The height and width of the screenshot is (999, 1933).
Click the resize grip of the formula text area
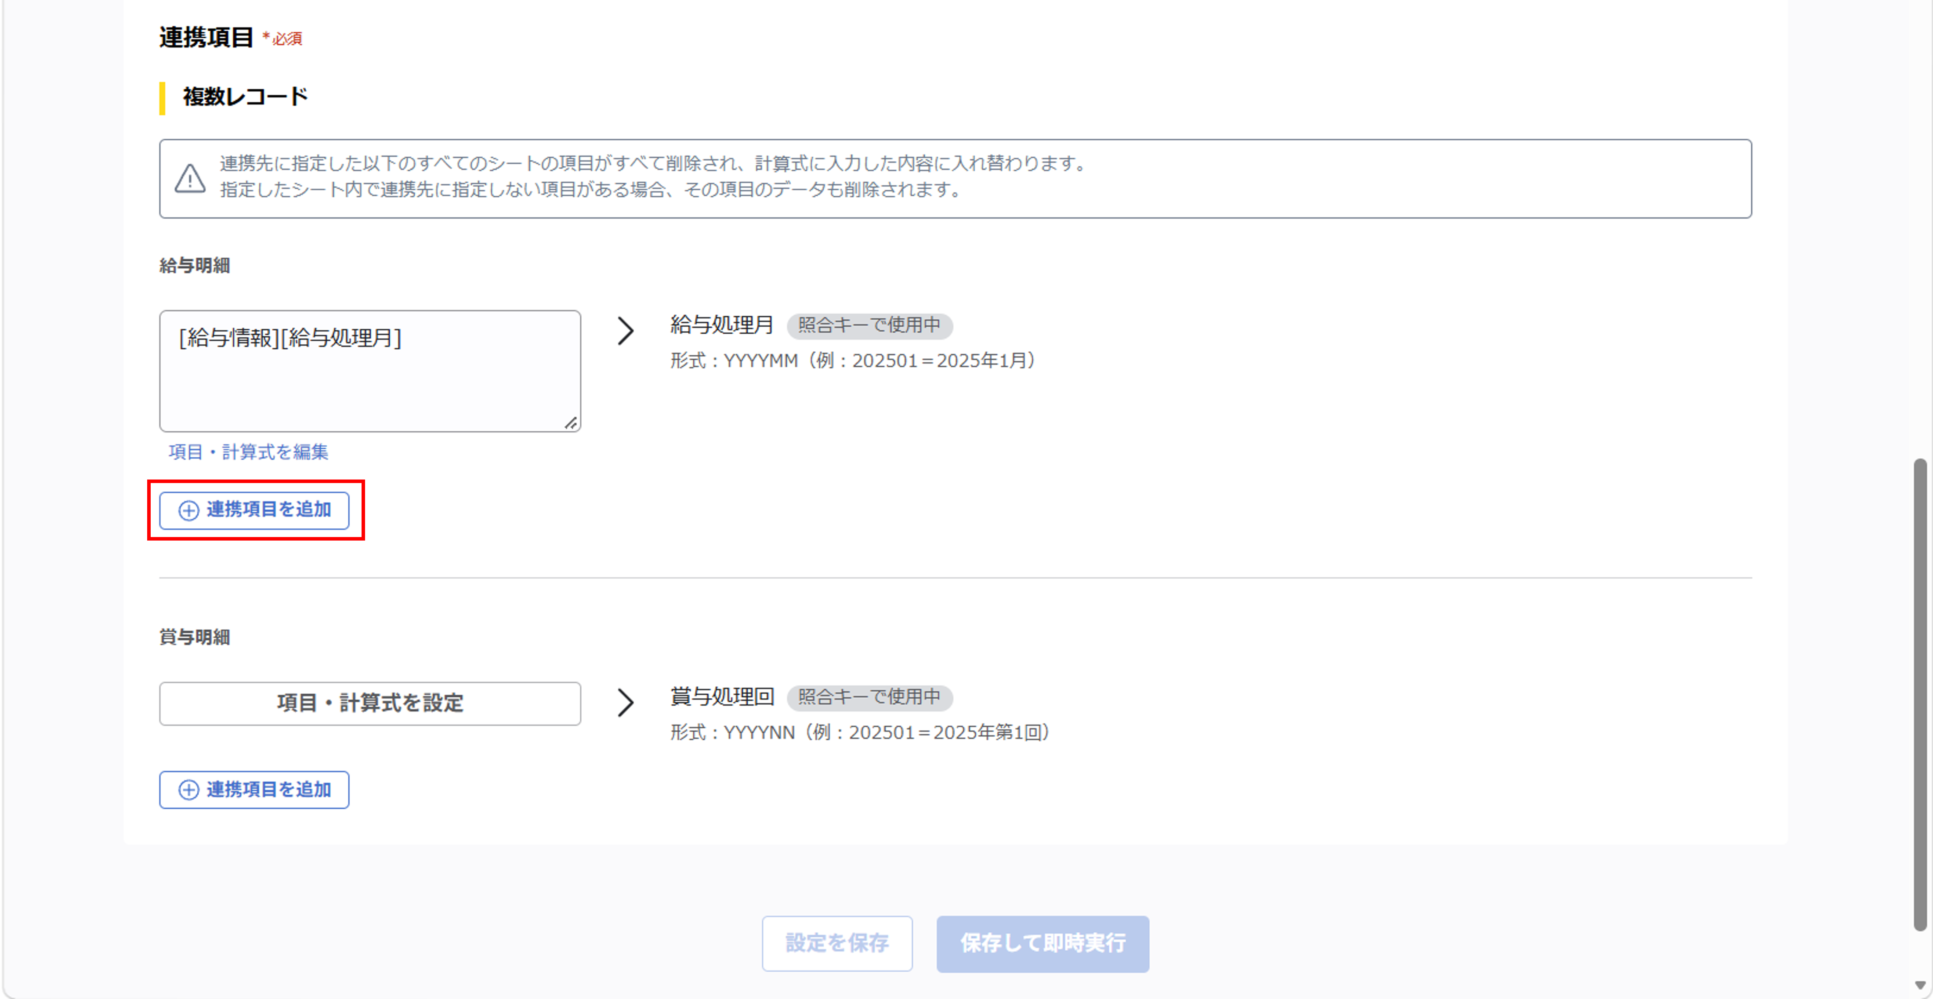[571, 423]
